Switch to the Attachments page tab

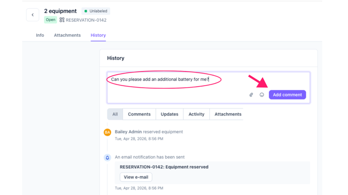click(67, 35)
